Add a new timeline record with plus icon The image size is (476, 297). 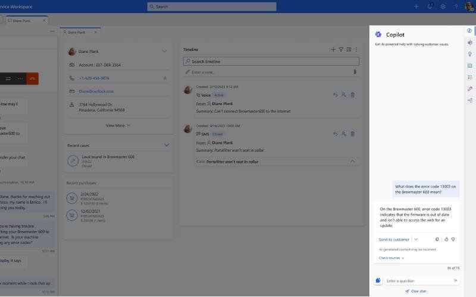(x=333, y=50)
